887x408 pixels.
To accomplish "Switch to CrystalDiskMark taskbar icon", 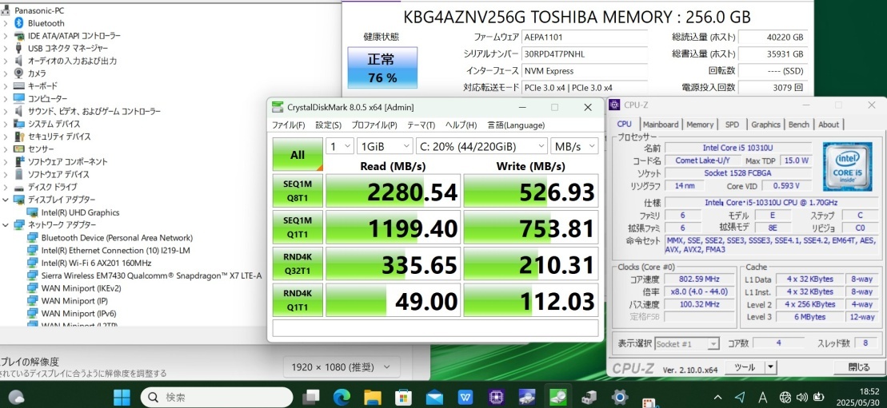I will coord(557,397).
